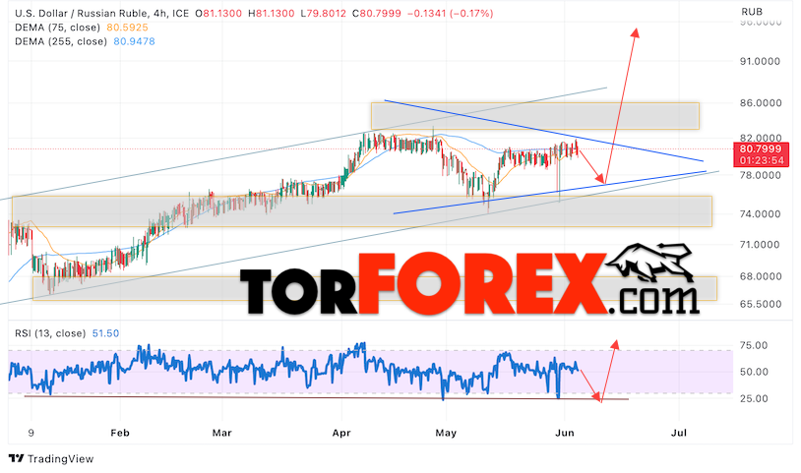Click the 9 date marker on time axis

(x=31, y=433)
